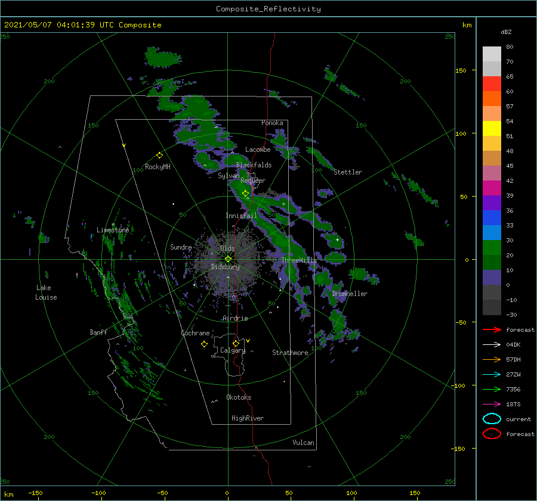The image size is (537, 501).
Task: Click the orange 57DM arrow legend icon
Action: [492, 359]
